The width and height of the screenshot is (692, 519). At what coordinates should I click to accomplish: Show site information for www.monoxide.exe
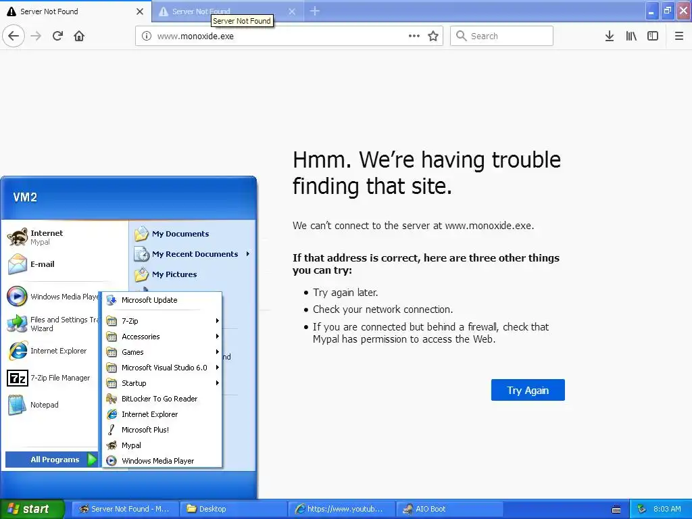tap(147, 36)
